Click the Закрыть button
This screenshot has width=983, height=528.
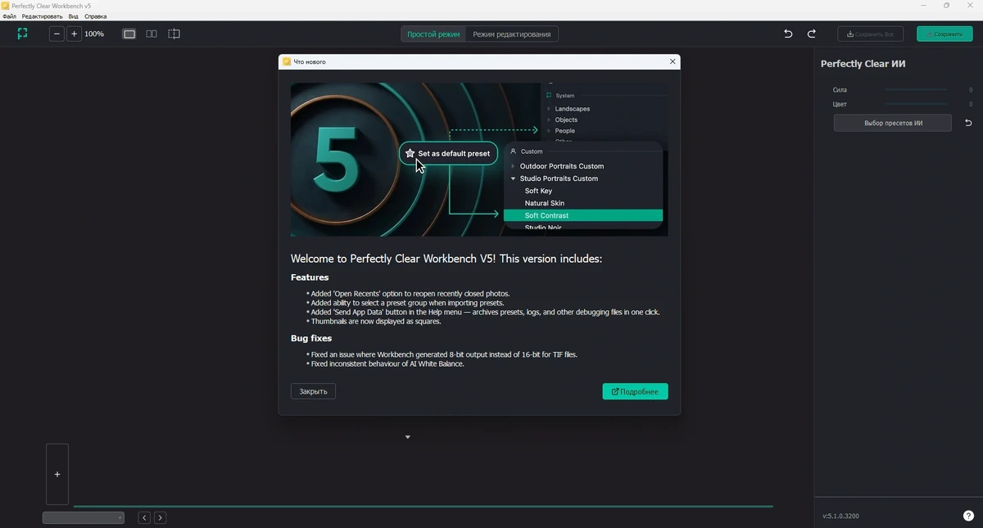[313, 391]
